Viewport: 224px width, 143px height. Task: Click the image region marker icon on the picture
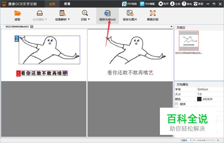[17, 39]
